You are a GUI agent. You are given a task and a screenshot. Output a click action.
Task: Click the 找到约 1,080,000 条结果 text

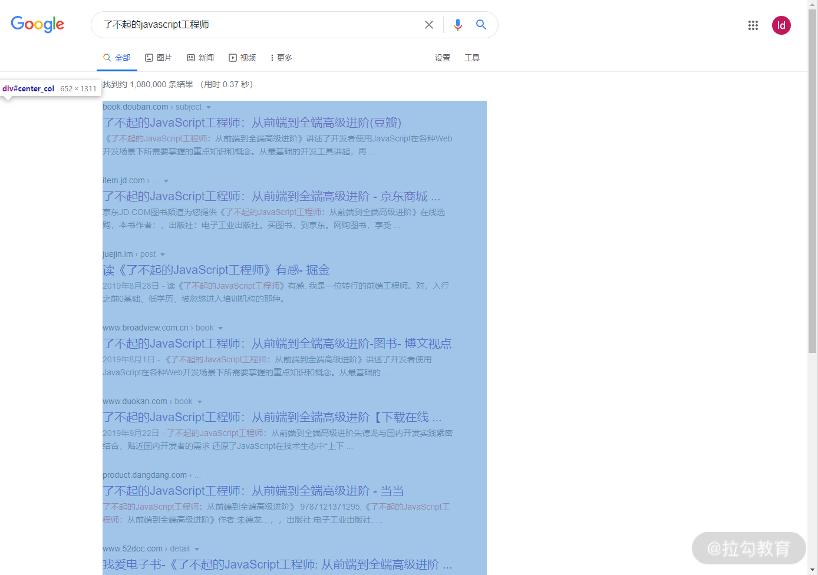tap(148, 84)
